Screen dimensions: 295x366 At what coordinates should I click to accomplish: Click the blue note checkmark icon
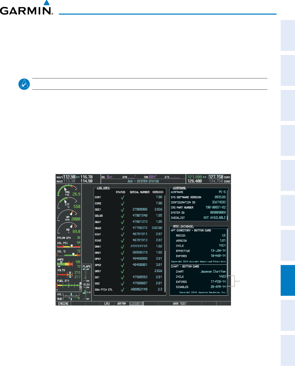[x=24, y=84]
